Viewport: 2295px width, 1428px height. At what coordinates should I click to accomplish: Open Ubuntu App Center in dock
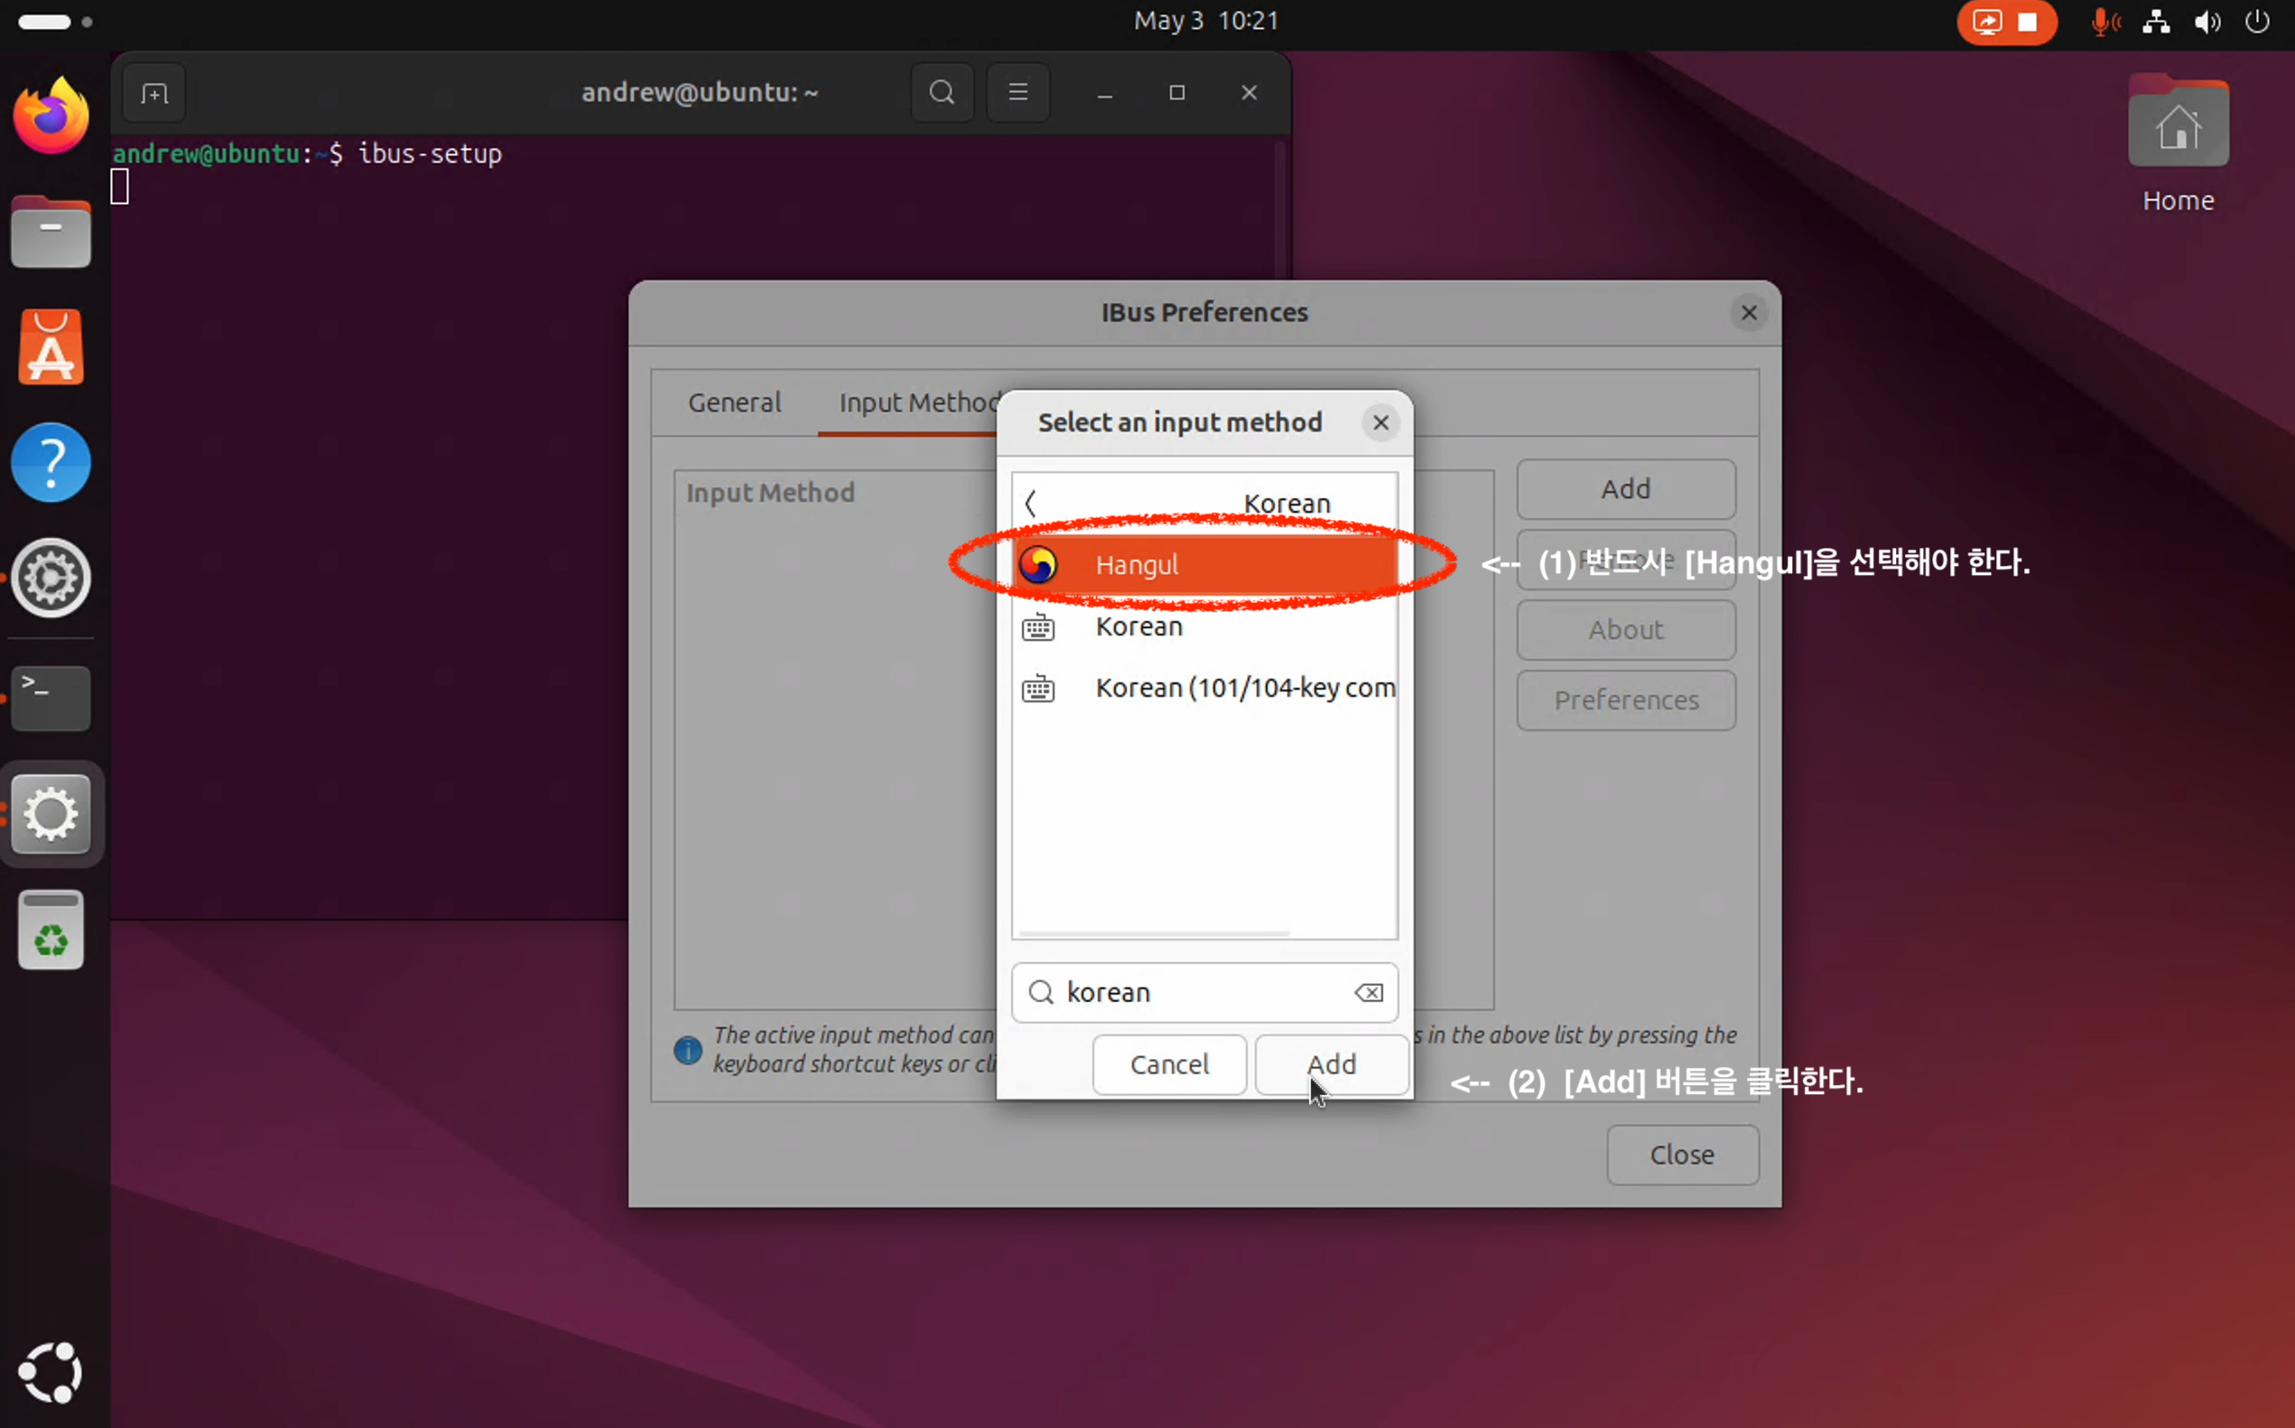coord(51,348)
